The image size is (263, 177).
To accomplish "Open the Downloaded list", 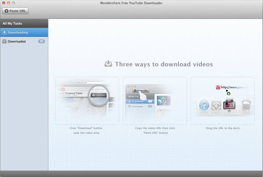I will click(24, 41).
